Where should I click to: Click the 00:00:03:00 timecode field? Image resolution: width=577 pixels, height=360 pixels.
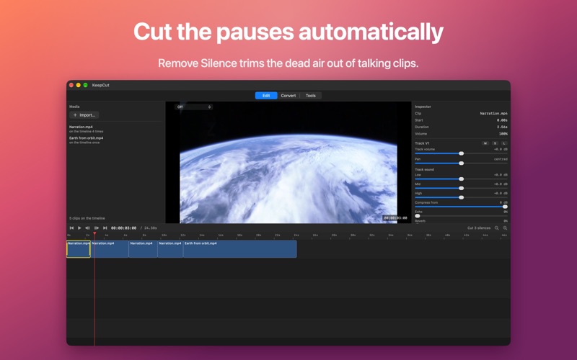(123, 228)
